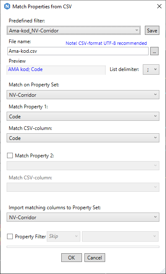166x274 pixels.
Task: Click the window resize grip corner
Action: pos(163,271)
